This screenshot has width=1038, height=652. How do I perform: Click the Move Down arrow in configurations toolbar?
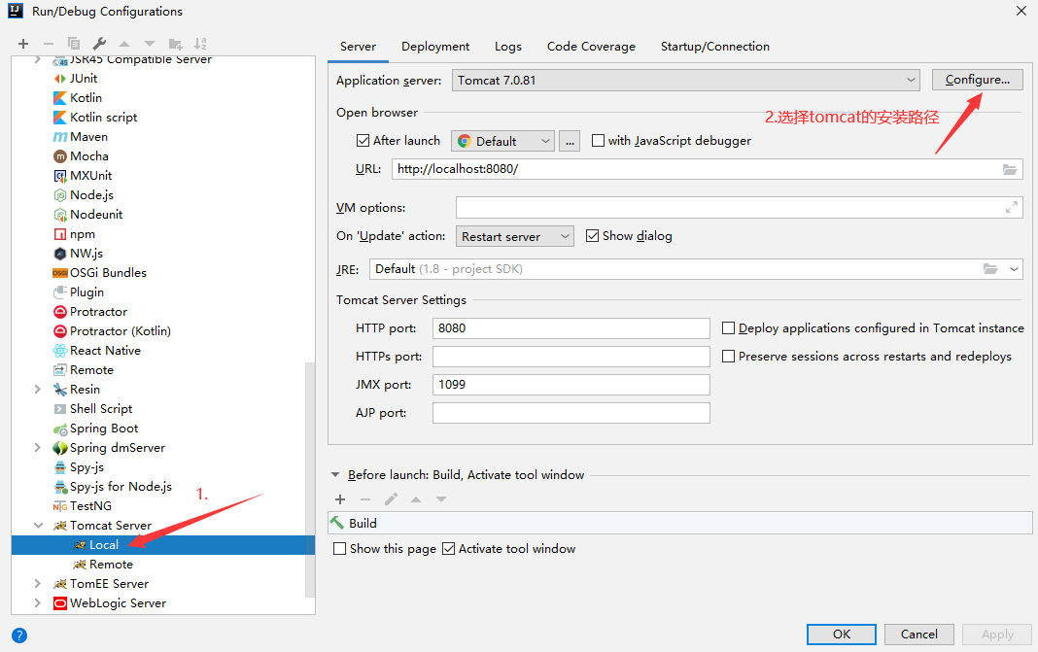click(150, 44)
